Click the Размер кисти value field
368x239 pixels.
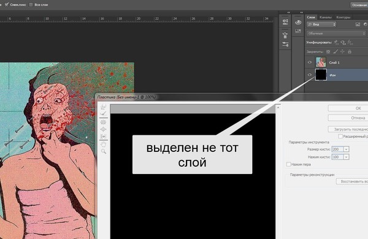click(x=337, y=149)
